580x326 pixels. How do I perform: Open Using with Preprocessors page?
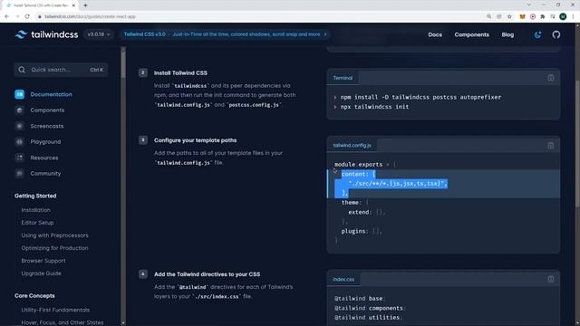click(54, 235)
